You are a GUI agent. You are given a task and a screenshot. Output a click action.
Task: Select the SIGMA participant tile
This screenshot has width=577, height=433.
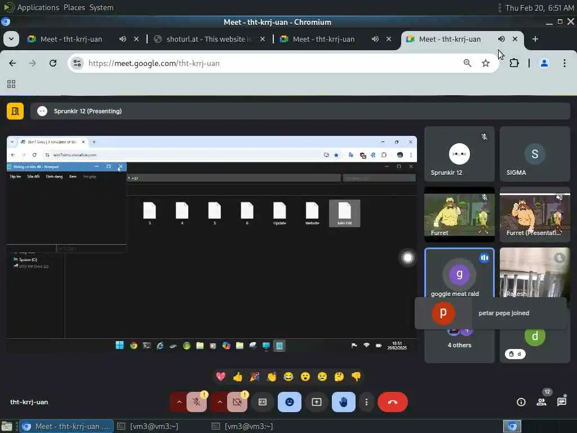pyautogui.click(x=535, y=154)
